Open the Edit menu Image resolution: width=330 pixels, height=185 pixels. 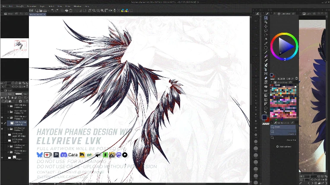pyautogui.click(x=11, y=6)
